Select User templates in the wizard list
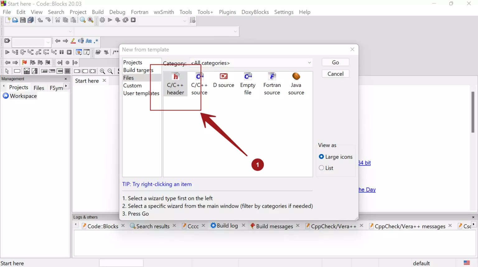Screen dimensions: 478x267 coord(141,93)
